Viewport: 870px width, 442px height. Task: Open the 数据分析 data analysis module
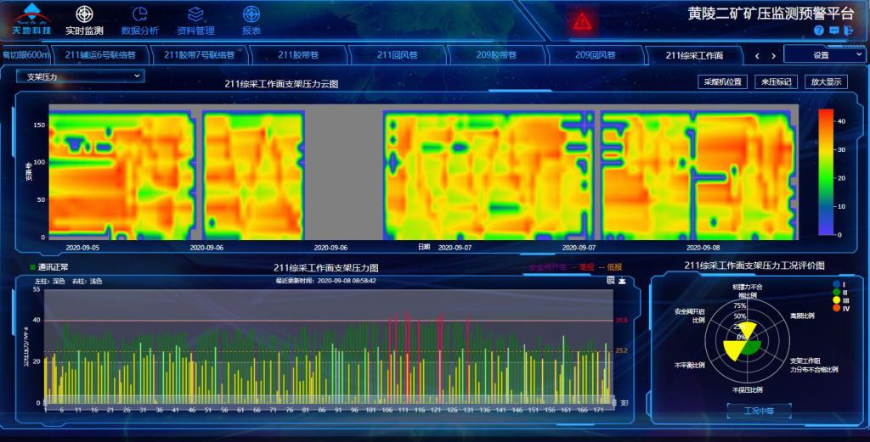click(140, 20)
